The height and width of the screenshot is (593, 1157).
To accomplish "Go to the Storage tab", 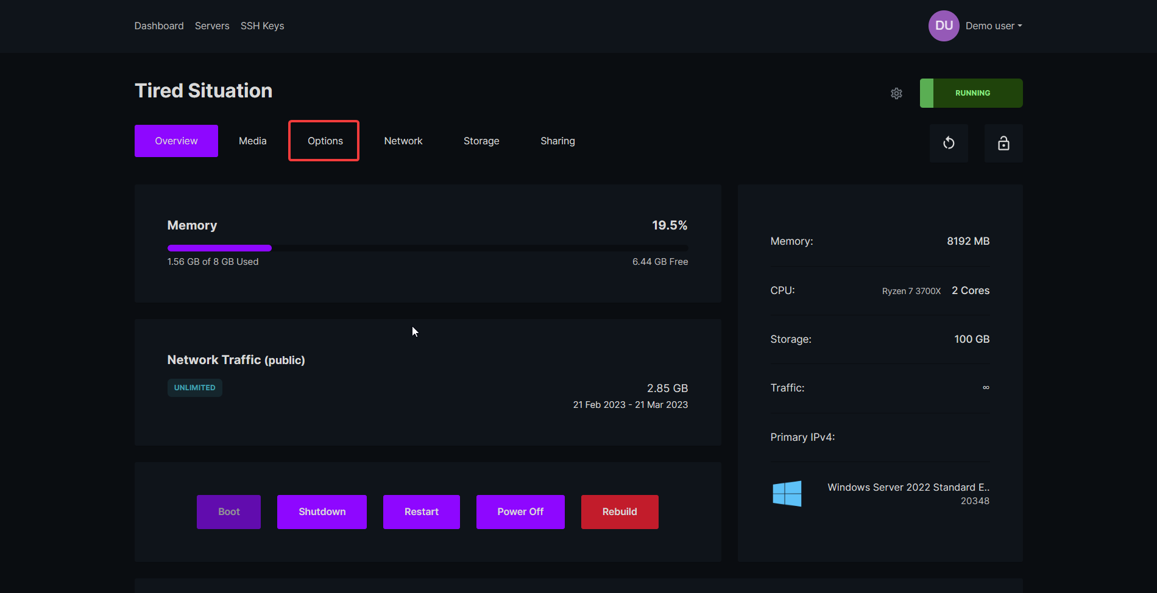I will point(481,141).
